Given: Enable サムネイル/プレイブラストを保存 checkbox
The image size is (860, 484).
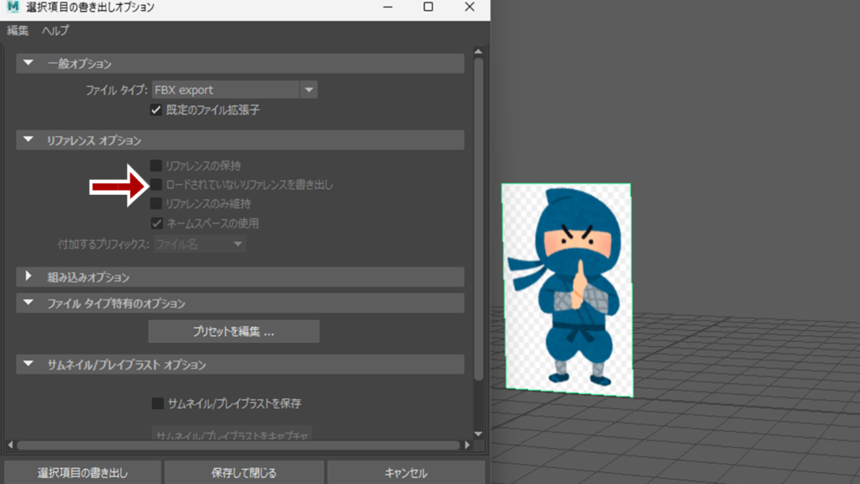Looking at the screenshot, I should point(157,403).
